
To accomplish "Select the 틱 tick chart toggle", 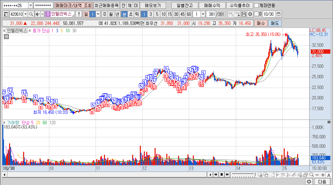I will [x=137, y=14].
